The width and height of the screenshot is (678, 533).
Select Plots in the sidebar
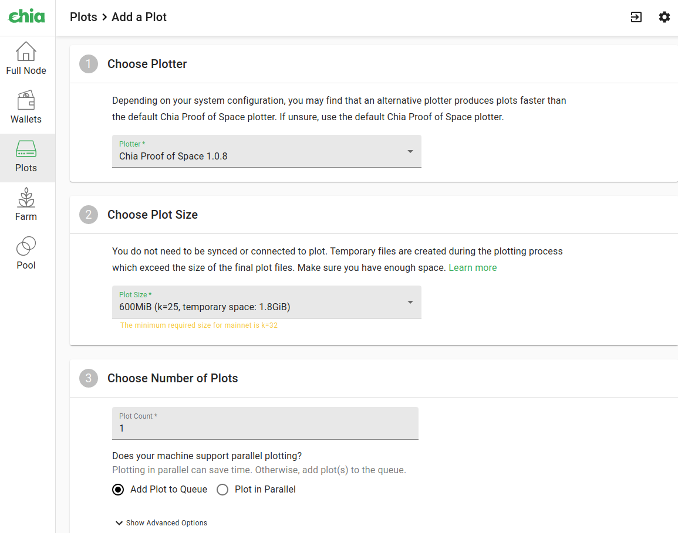26,156
